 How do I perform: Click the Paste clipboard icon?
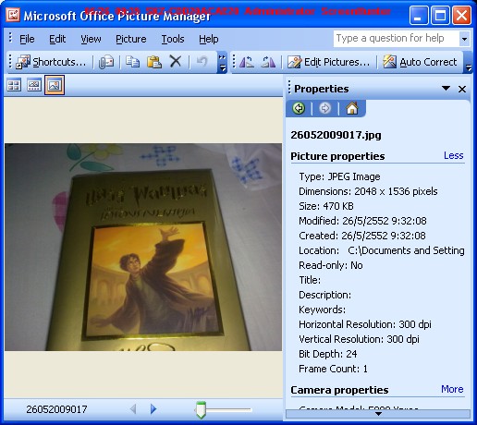pyautogui.click(x=154, y=62)
